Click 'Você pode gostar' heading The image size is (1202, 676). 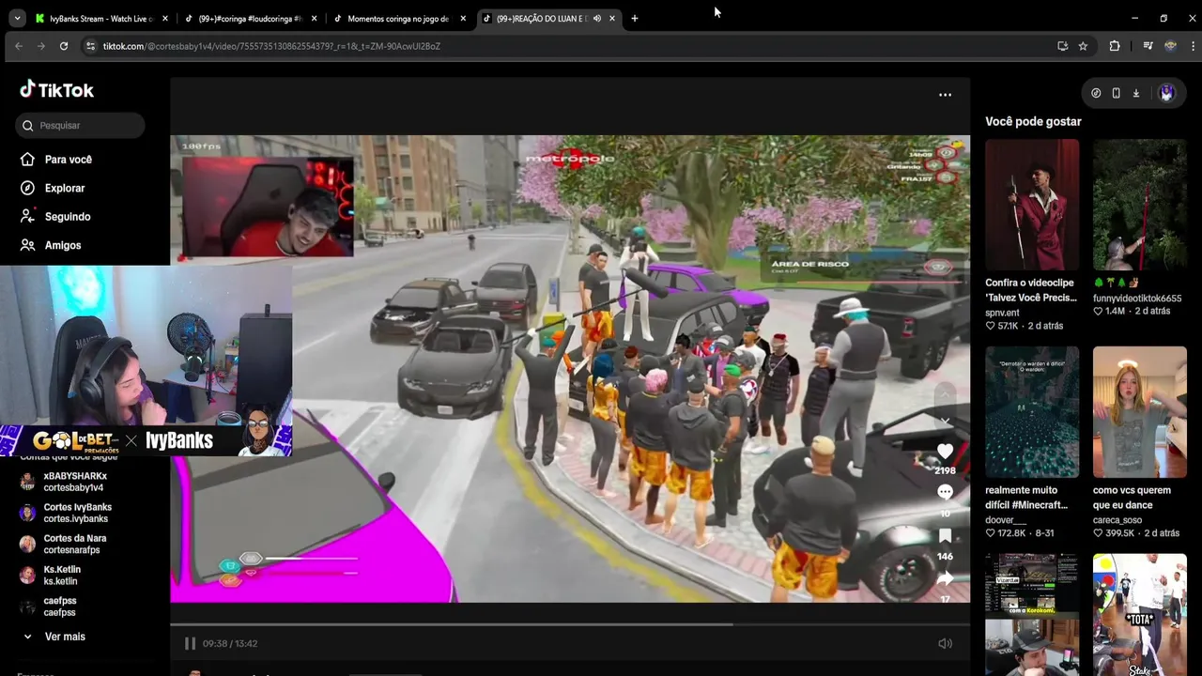coord(1033,121)
